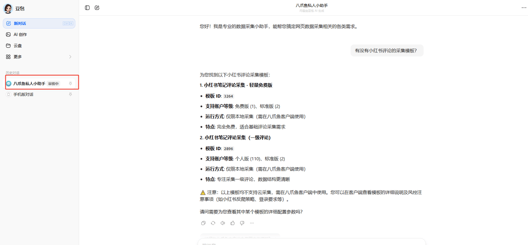Screen dimensions: 528x245
Task: Click the message input box at bottom
Action: point(312,242)
